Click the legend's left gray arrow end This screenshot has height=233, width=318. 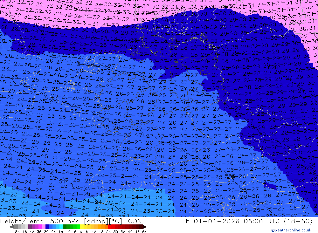tap(11, 227)
